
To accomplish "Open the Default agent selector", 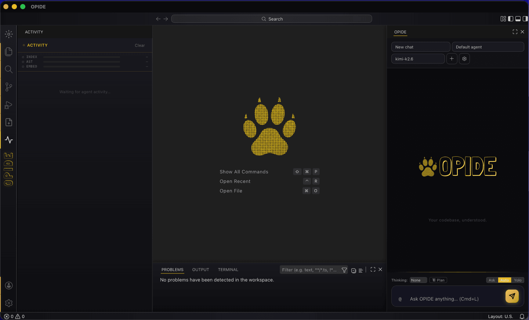I will 488,47.
